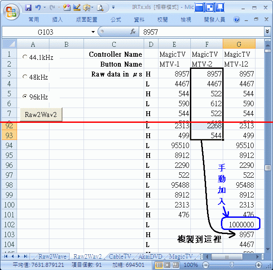
Task: Switch to the Raw2Wave sheet tab
Action: tap(52, 256)
